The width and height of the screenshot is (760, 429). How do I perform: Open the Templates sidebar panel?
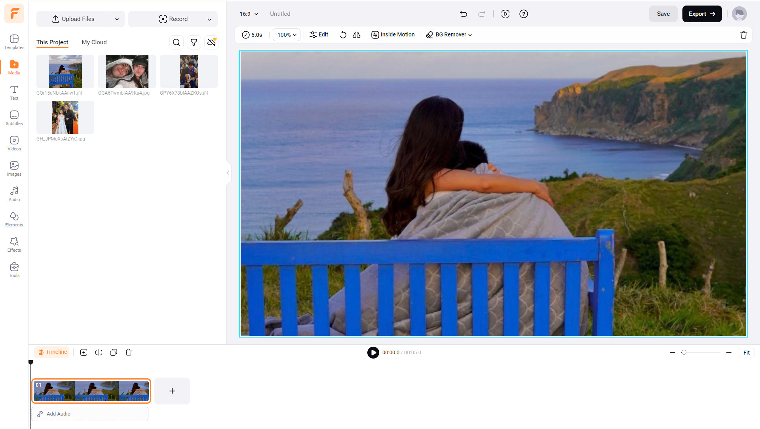(14, 42)
